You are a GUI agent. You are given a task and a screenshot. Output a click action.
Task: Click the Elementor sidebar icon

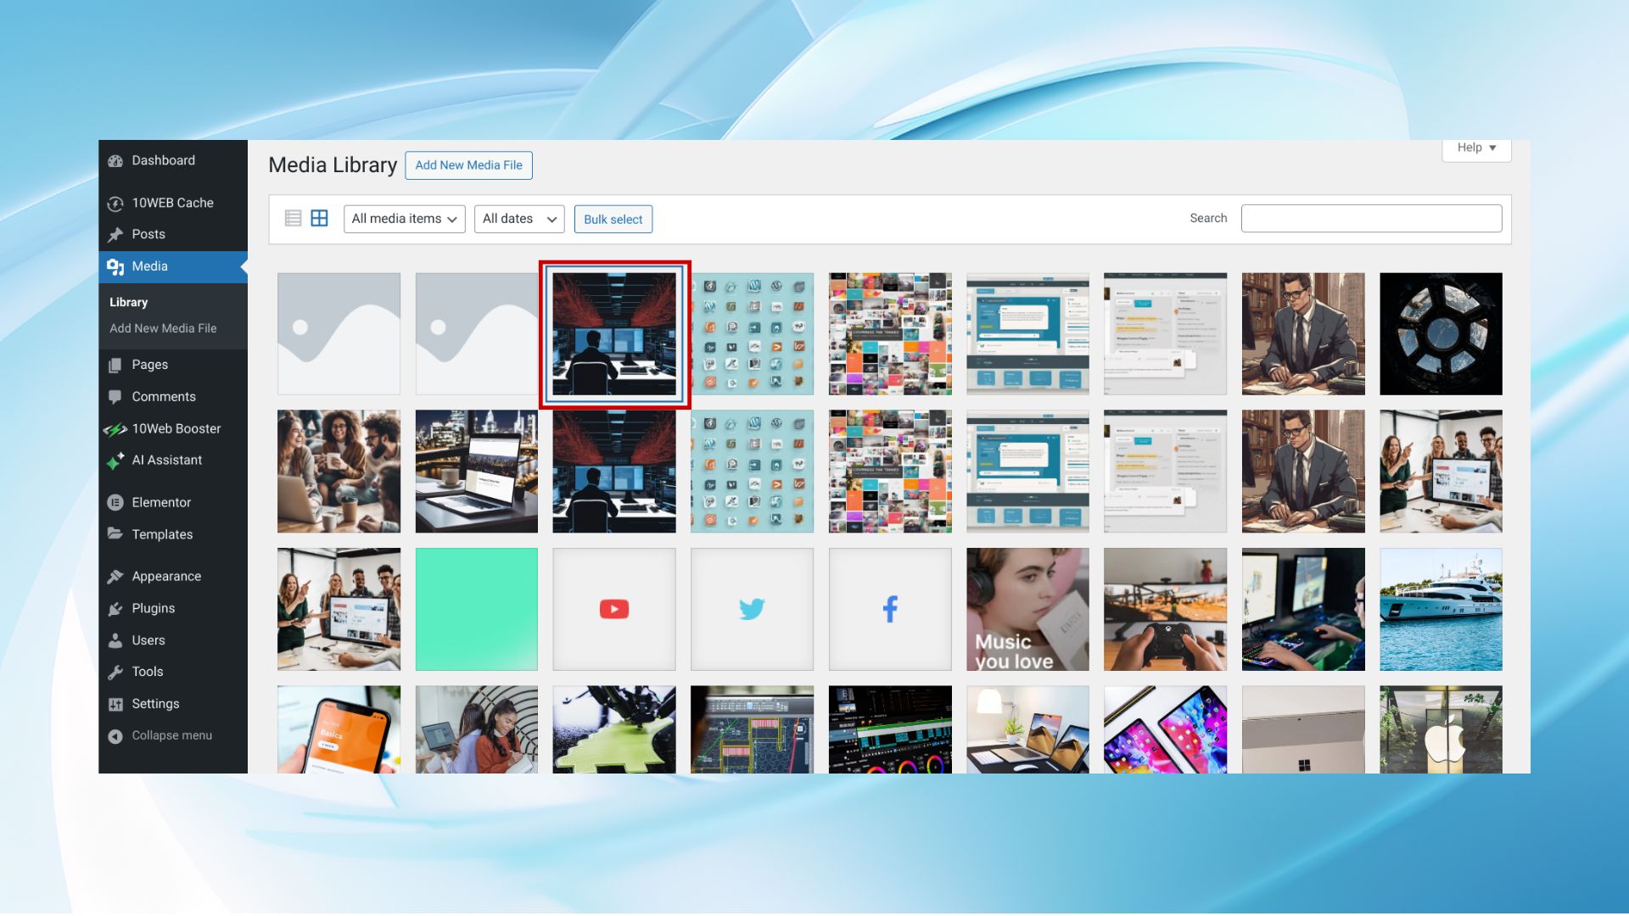[115, 503]
